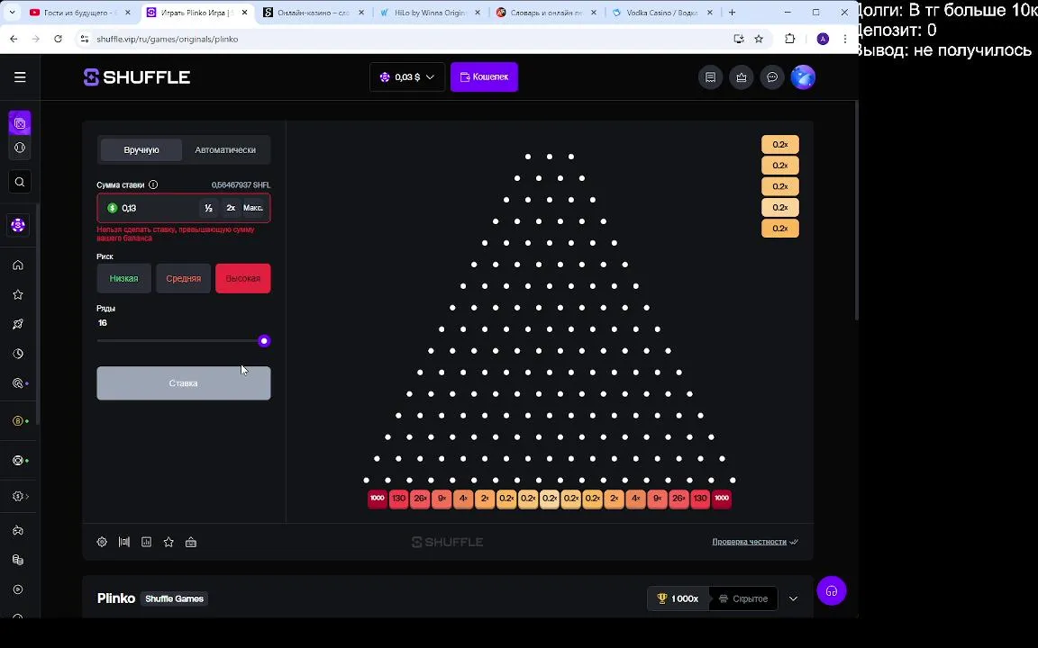The height and width of the screenshot is (648, 1038).
Task: Open the hamburger sidebar menu
Action: coord(20,77)
